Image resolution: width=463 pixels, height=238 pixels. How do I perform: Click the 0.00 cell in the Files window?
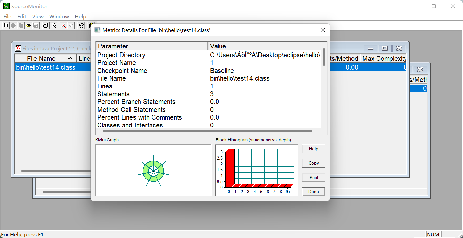pos(352,67)
